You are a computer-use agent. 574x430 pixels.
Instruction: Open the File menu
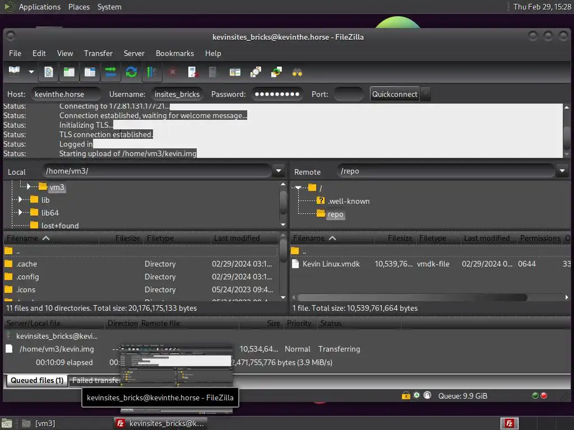(x=15, y=53)
